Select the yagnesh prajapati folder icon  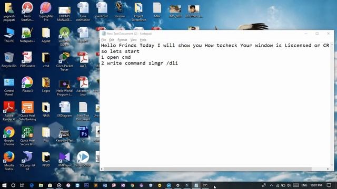coord(9,12)
